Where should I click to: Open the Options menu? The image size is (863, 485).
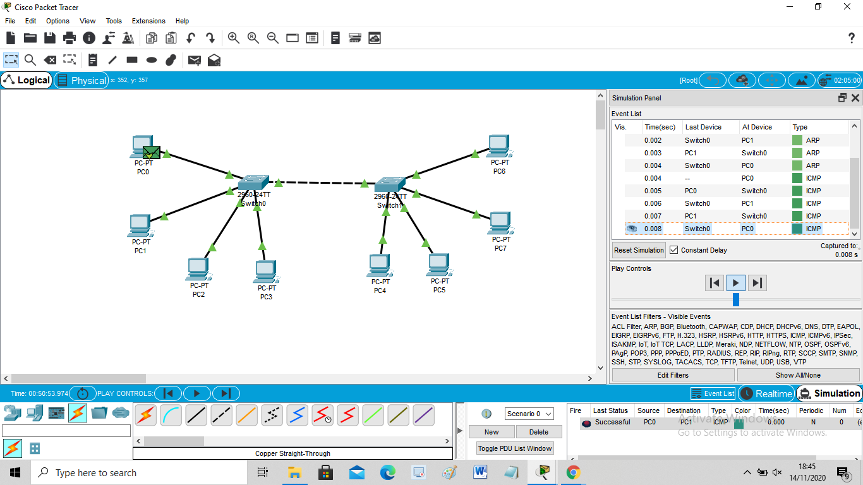point(57,21)
